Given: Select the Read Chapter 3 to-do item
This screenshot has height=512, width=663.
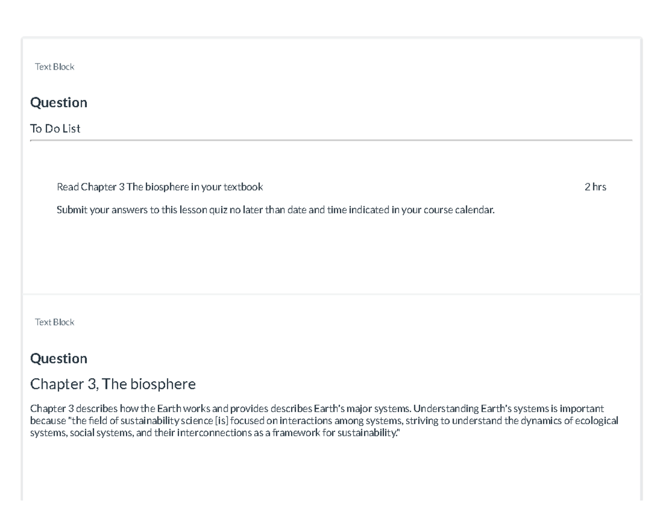Looking at the screenshot, I should [160, 187].
